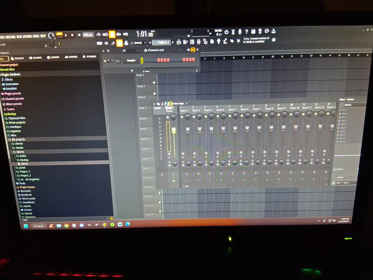
Task: Toggle Insert 5 mute LED in mixer
Action: pos(230,116)
